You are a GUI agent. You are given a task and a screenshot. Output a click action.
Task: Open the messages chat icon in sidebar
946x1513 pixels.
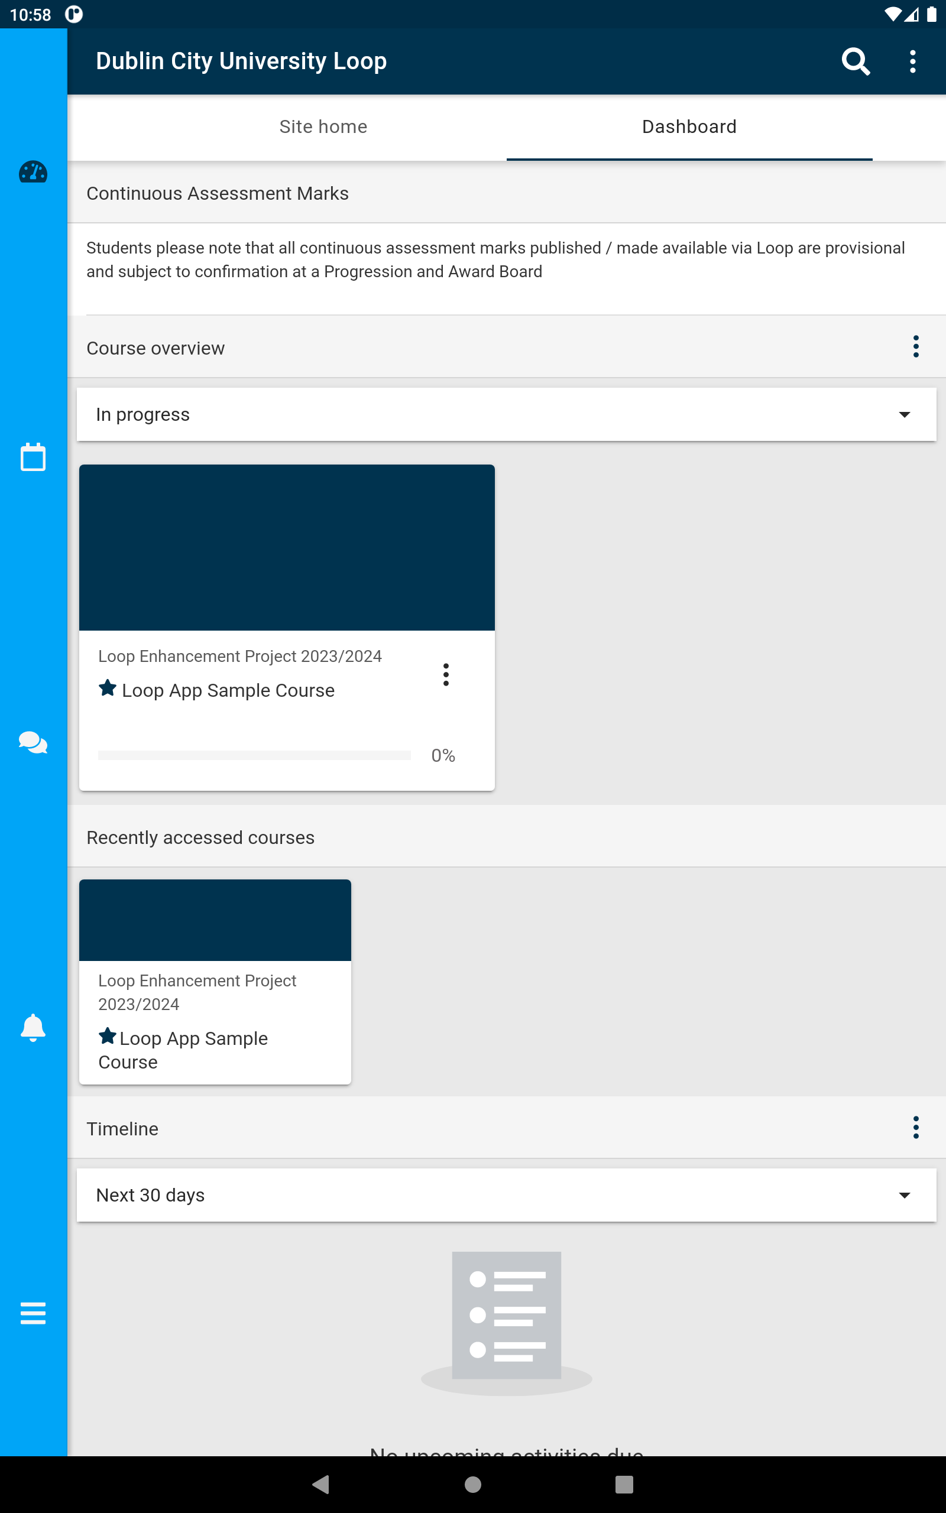pyautogui.click(x=33, y=742)
